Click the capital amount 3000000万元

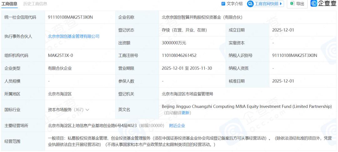pyautogui.click(x=174, y=43)
